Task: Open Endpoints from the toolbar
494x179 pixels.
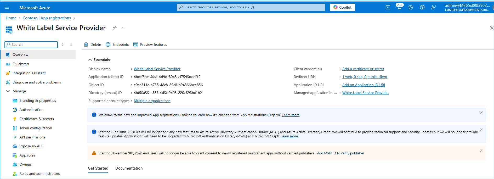Action: [117, 44]
